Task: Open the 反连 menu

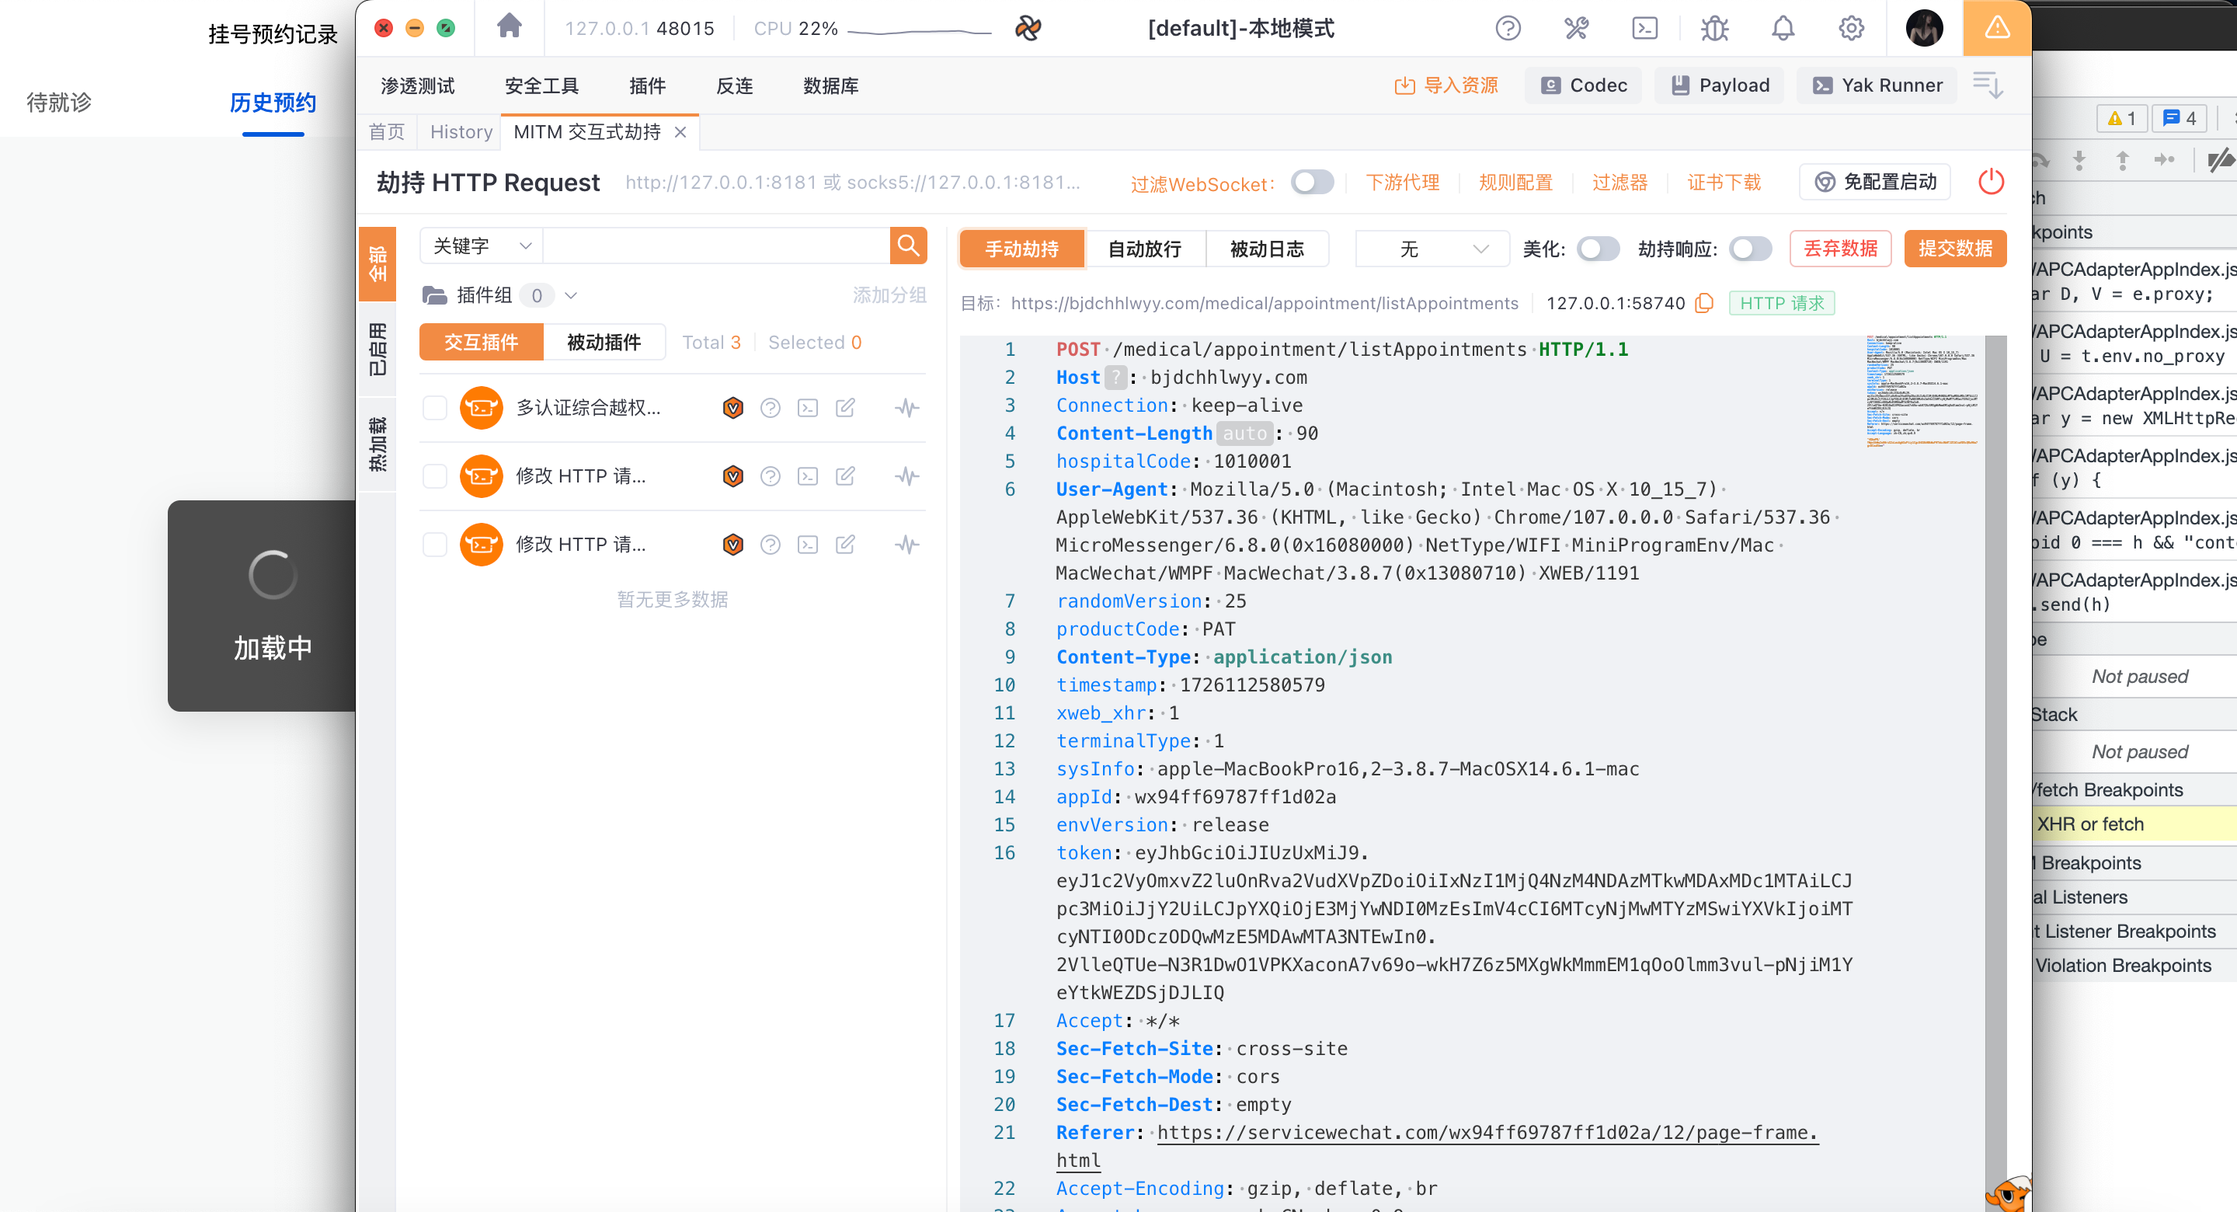Action: [x=734, y=86]
